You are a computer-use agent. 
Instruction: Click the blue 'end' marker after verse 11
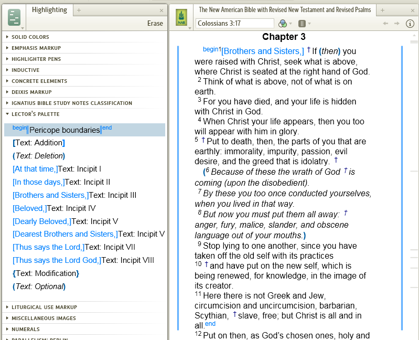coord(210,324)
